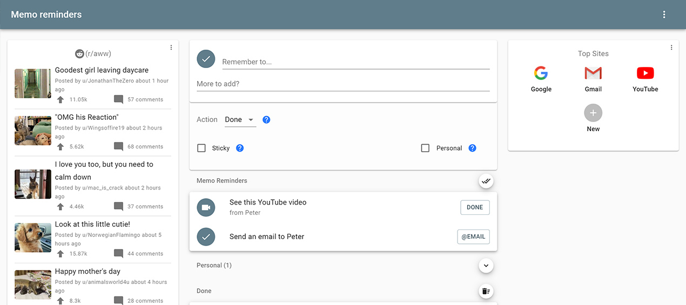The image size is (686, 305).
Task: Add a New top site
Action: 593,113
